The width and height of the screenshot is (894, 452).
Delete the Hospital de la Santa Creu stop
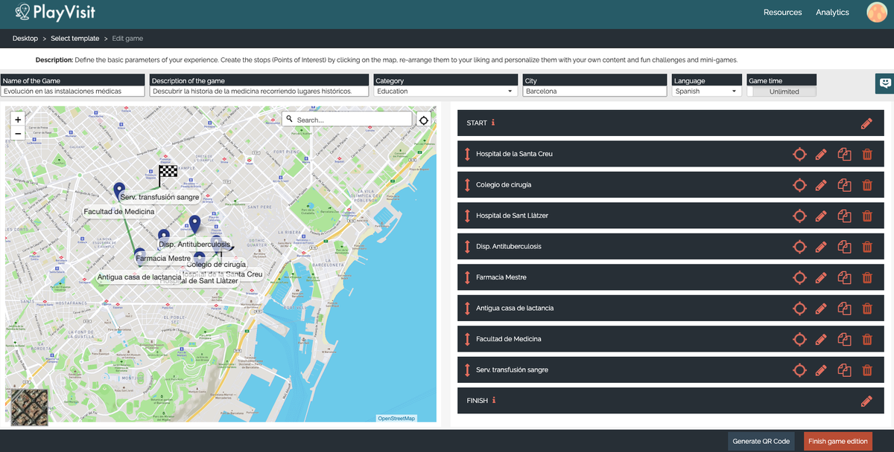[867, 154]
